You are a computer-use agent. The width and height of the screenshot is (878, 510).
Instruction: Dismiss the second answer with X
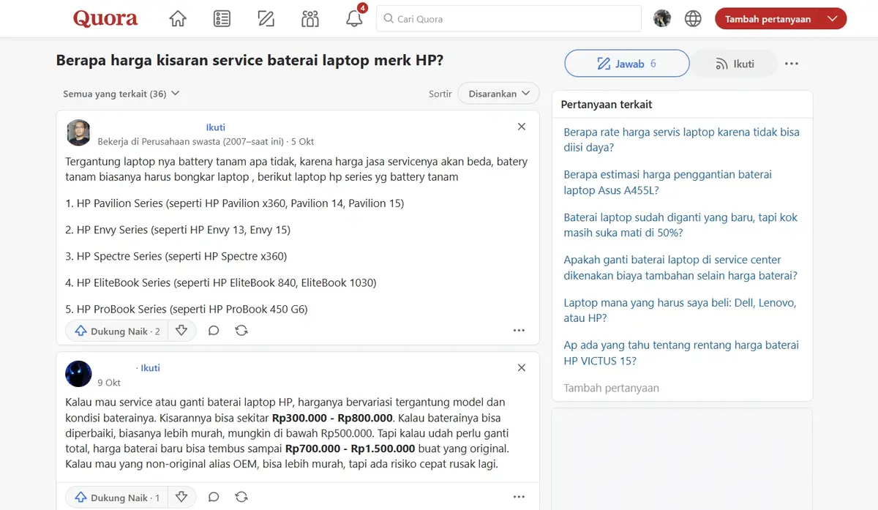tap(522, 368)
